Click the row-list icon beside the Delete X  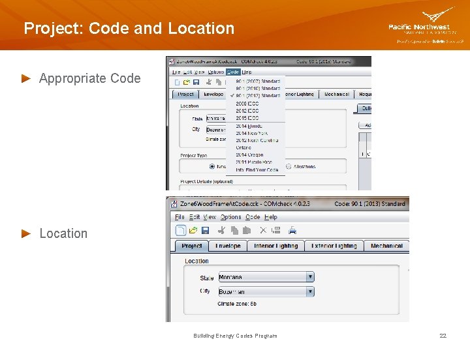(275, 230)
